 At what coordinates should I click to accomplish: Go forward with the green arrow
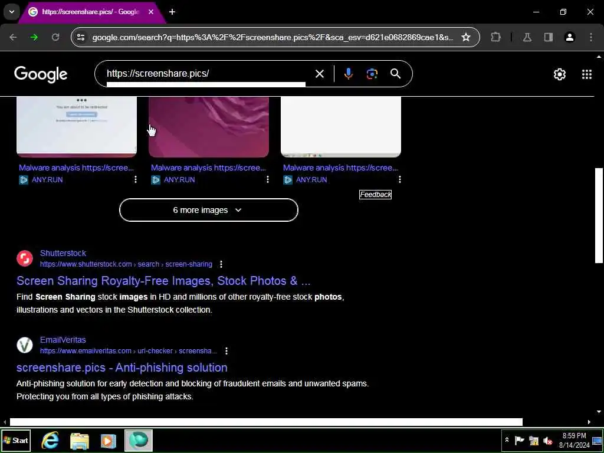pyautogui.click(x=34, y=37)
